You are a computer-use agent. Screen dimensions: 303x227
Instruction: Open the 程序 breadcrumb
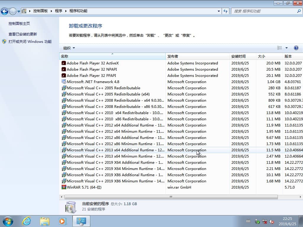pyautogui.click(x=59, y=11)
